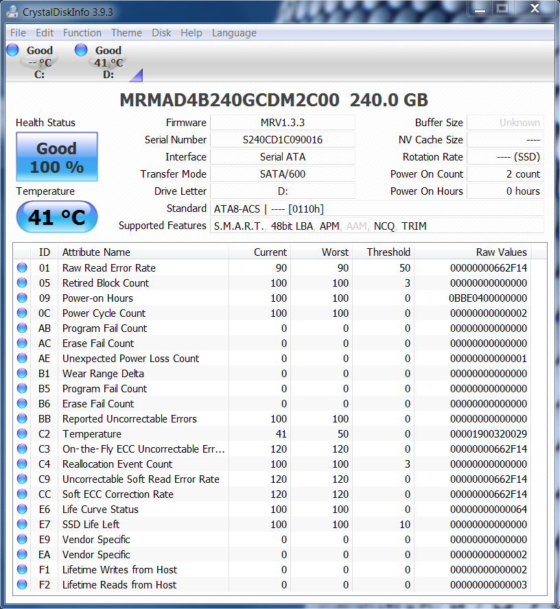Screen dimensions: 560x609
Task: Click the Raw Values column header
Action: pyautogui.click(x=501, y=252)
